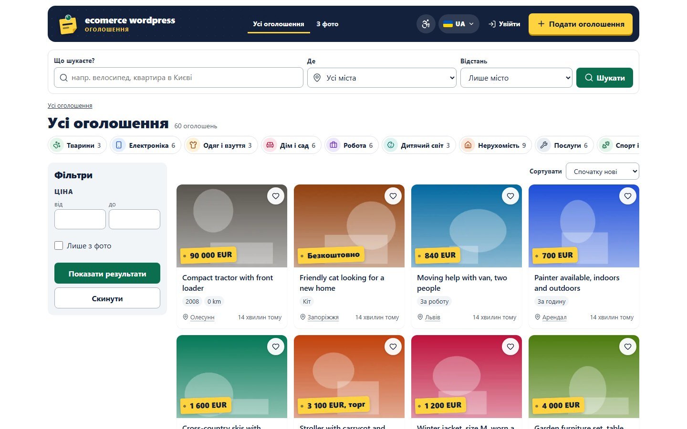The height and width of the screenshot is (429, 687).
Task: Click the Електроніка category phone icon
Action: pyautogui.click(x=119, y=145)
